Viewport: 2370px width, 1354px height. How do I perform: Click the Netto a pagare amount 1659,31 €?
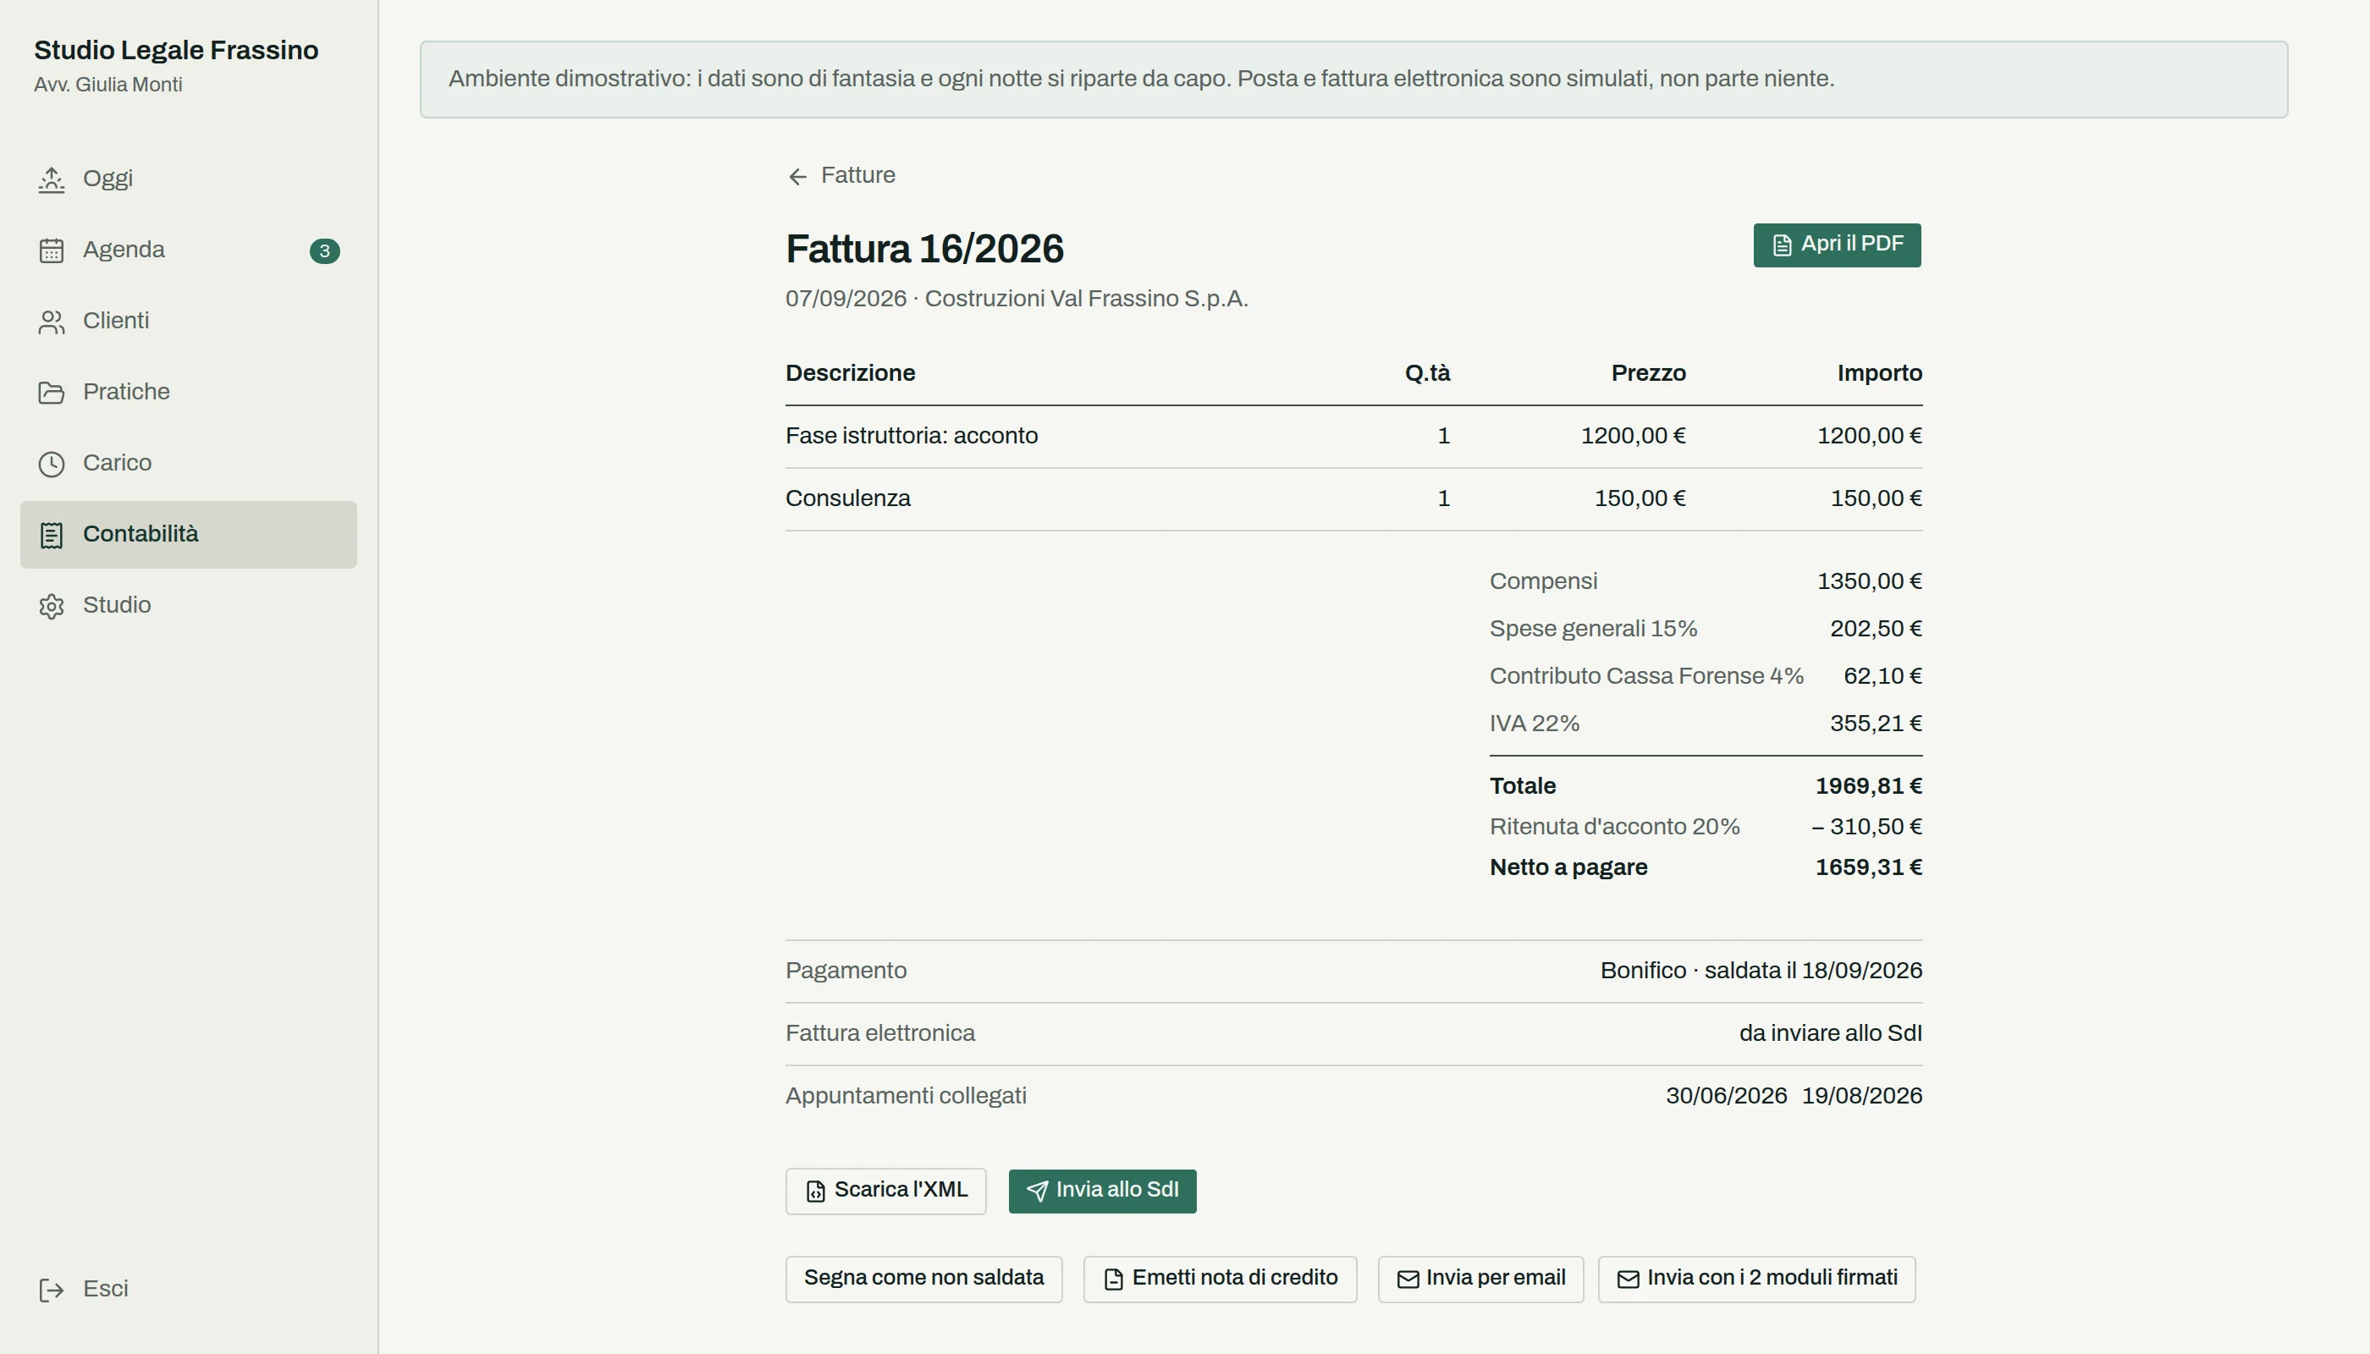1869,867
